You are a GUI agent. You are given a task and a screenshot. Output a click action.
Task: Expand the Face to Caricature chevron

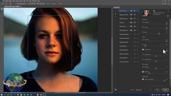click(x=138, y=62)
